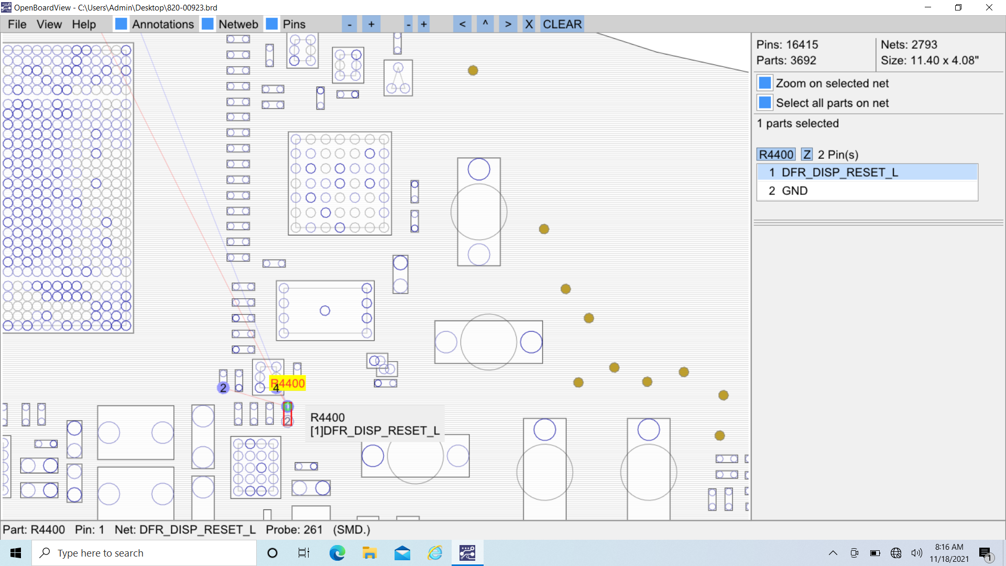Screen dimensions: 1006x566
Task: Rotate the board using the ">" button
Action: point(508,24)
